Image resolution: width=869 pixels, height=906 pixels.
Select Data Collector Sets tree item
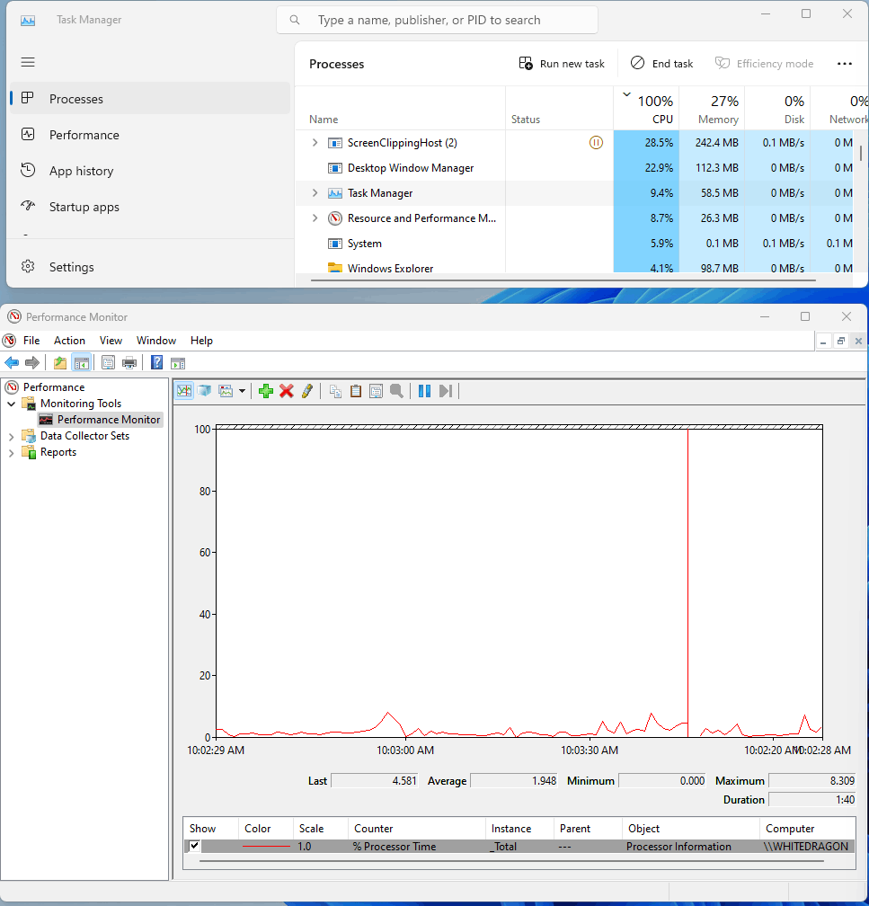coord(85,436)
